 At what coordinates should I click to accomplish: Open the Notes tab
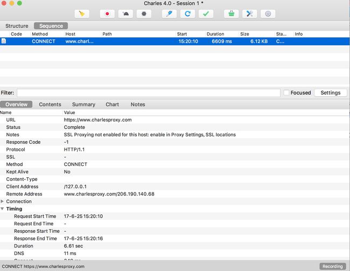[138, 105]
